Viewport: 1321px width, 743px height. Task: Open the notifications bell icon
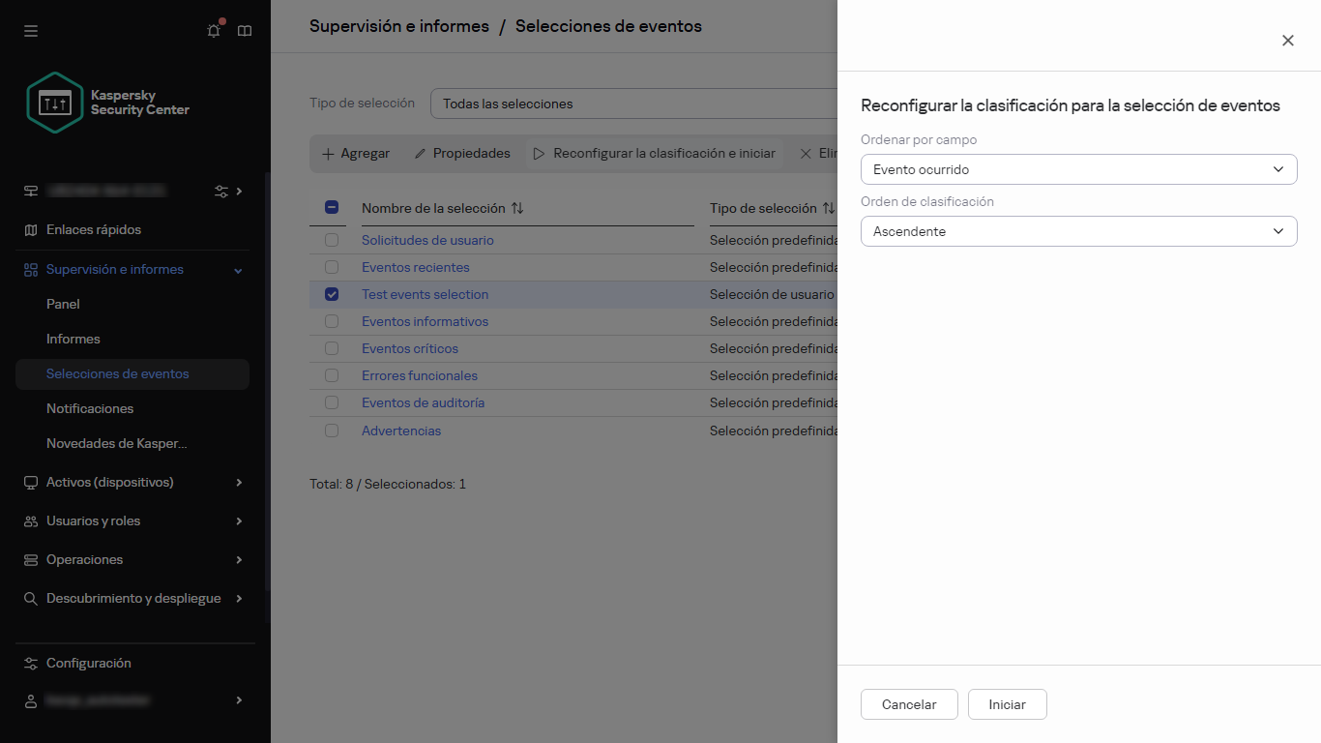click(214, 31)
